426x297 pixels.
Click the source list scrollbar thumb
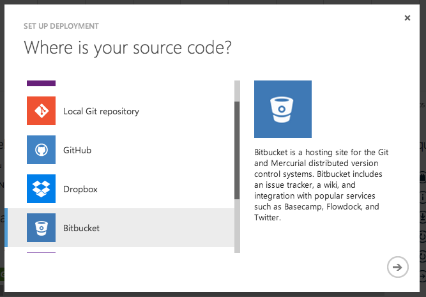tap(237, 151)
